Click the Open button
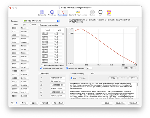 (x=34, y=103)
